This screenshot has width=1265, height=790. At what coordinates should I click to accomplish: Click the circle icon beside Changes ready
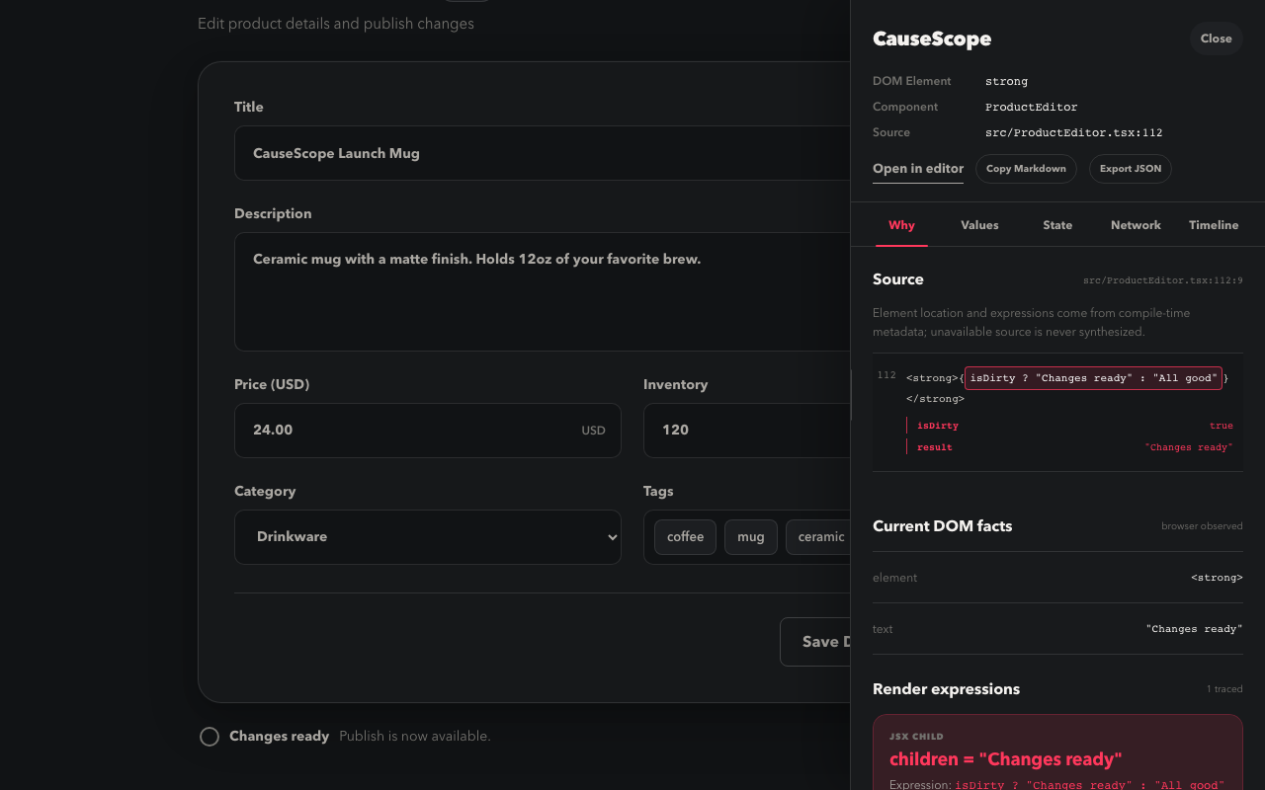pyautogui.click(x=210, y=737)
